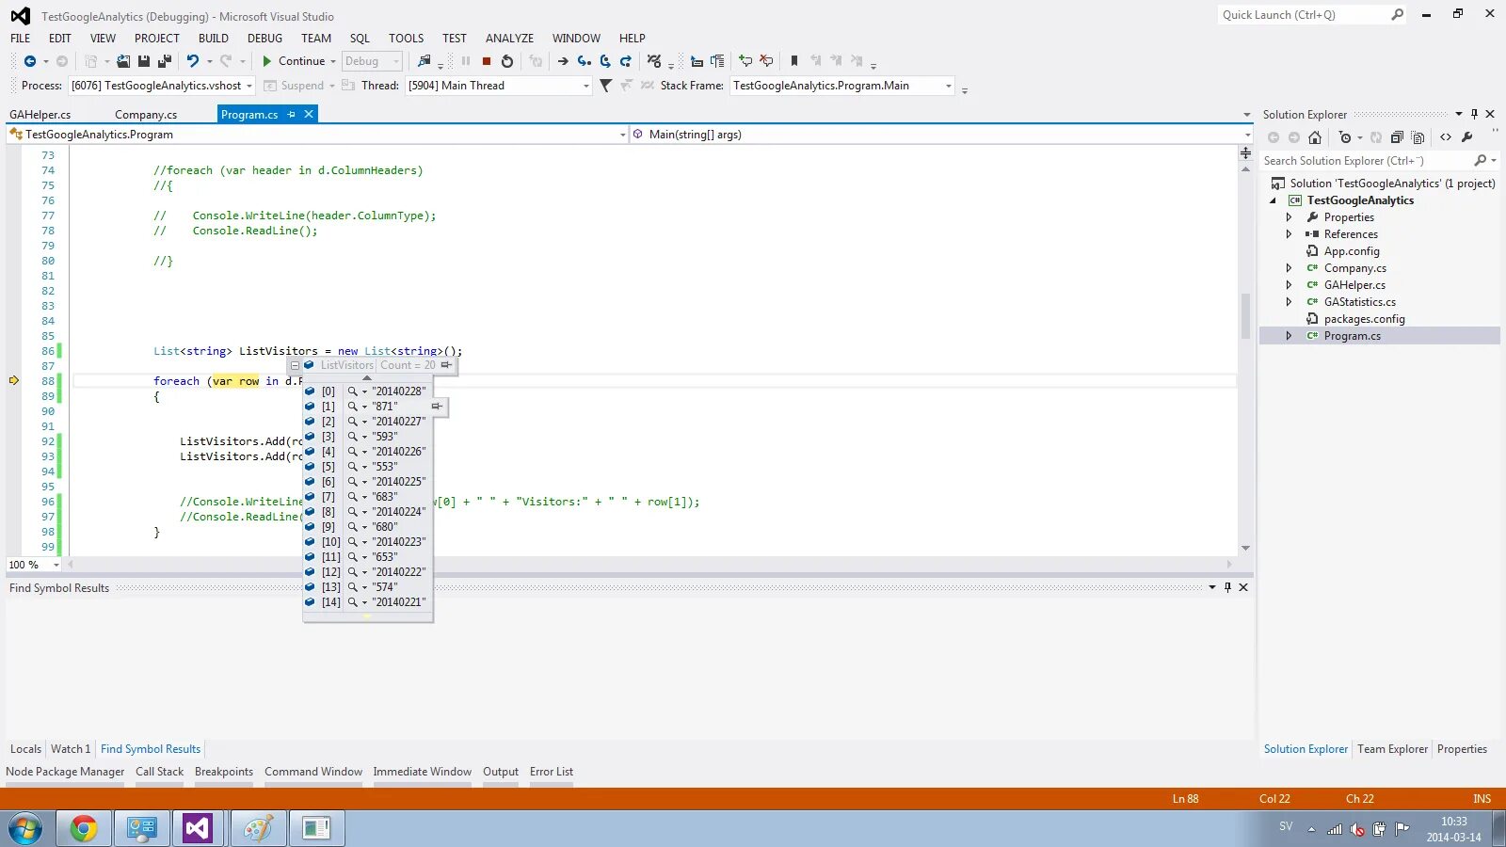Screen dimensions: 1506x847
Task: Open the Process dropdown
Action: 249,86
